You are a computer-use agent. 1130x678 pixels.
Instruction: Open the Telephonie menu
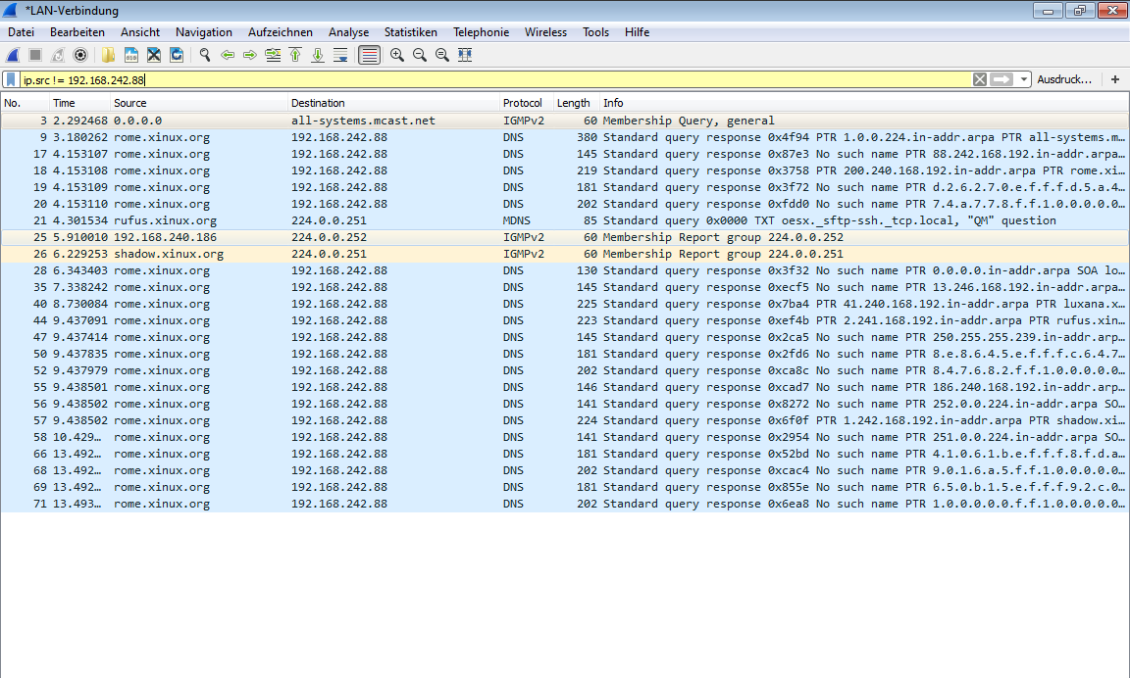(482, 32)
